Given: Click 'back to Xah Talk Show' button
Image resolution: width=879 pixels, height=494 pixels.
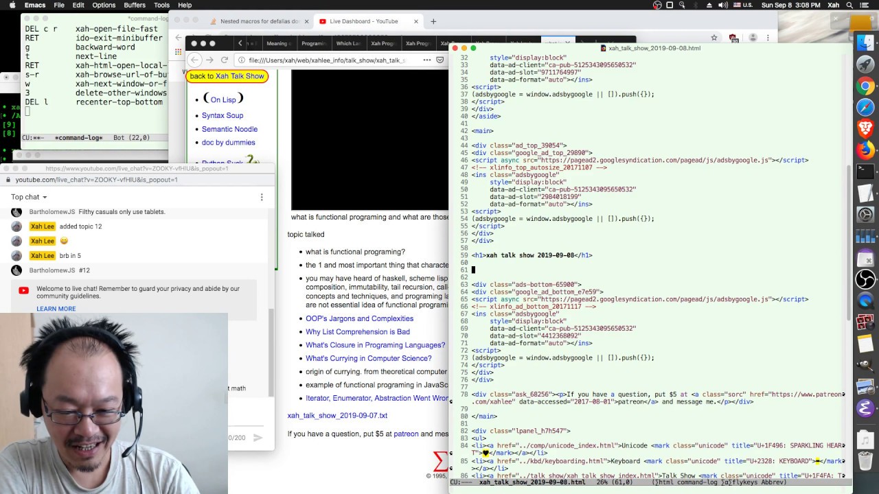Looking at the screenshot, I should [x=227, y=76].
